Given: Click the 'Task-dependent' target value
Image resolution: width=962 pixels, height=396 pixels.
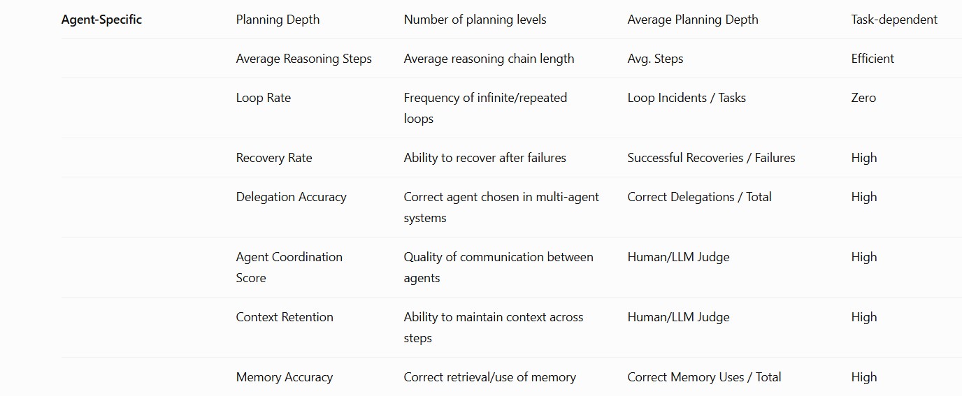Looking at the screenshot, I should pos(894,20).
